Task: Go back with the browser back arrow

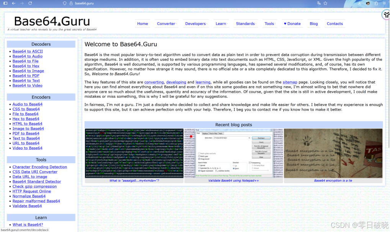Action: coord(14,3)
